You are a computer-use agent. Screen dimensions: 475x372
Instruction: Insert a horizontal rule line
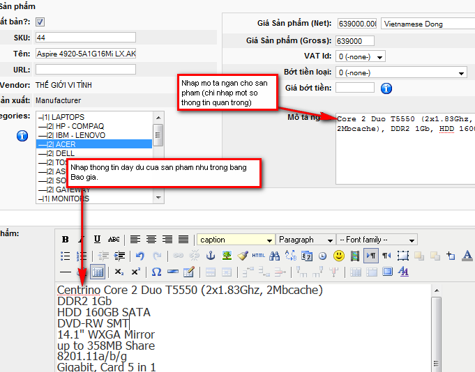pyautogui.click(x=65, y=272)
